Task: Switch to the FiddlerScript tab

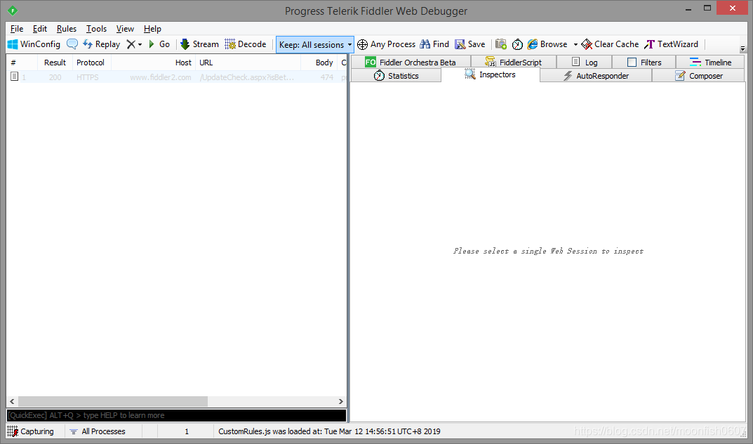Action: [x=514, y=62]
